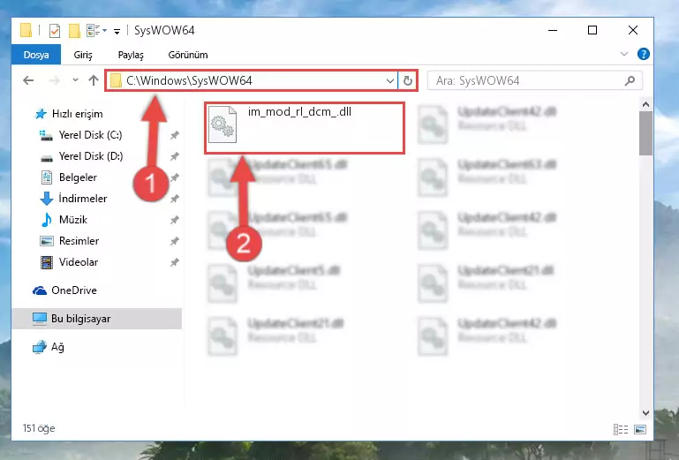Viewport: 679px width, 460px height.
Task: Click the C:\Windows\SysWOW64 address bar
Action: click(251, 80)
